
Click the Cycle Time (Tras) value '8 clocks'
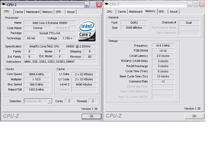click(x=163, y=71)
